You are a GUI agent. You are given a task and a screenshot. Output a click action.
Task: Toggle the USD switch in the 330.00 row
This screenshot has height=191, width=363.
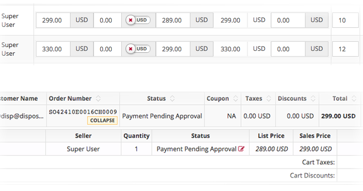click(x=138, y=49)
